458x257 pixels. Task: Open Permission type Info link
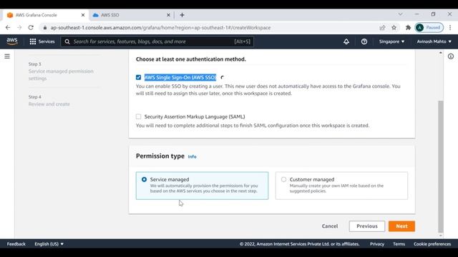coord(192,156)
